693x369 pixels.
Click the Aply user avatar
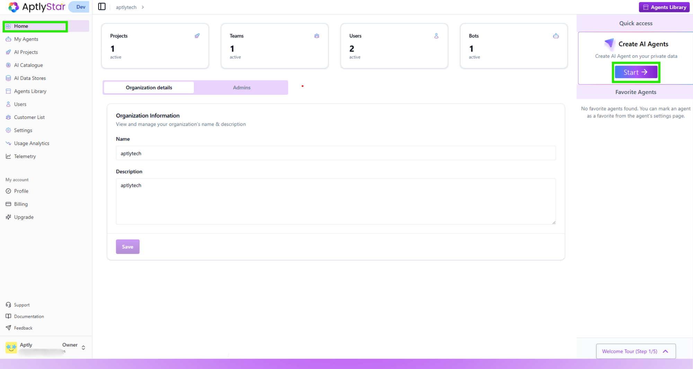[x=11, y=347]
